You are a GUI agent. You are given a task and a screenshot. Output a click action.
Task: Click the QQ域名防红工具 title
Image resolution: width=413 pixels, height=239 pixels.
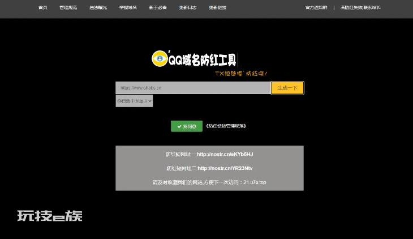coord(202,60)
